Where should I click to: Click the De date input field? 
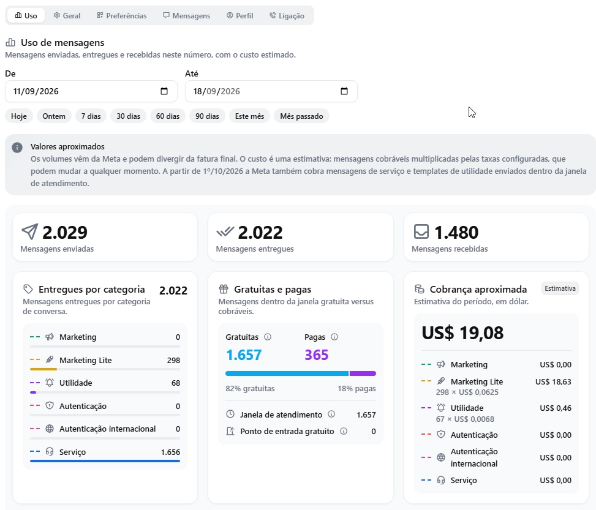tap(91, 91)
